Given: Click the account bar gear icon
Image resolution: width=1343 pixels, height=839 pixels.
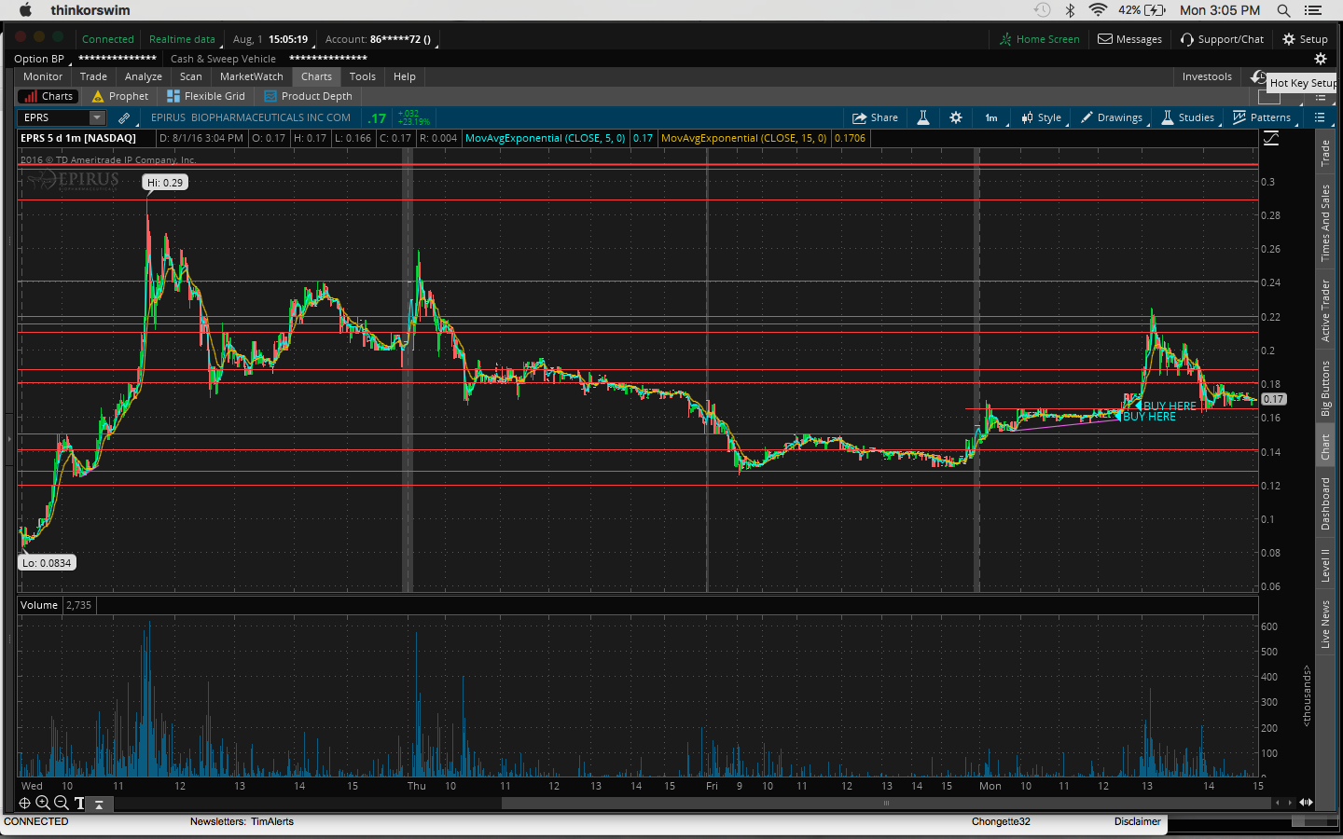Looking at the screenshot, I should point(1320,59).
